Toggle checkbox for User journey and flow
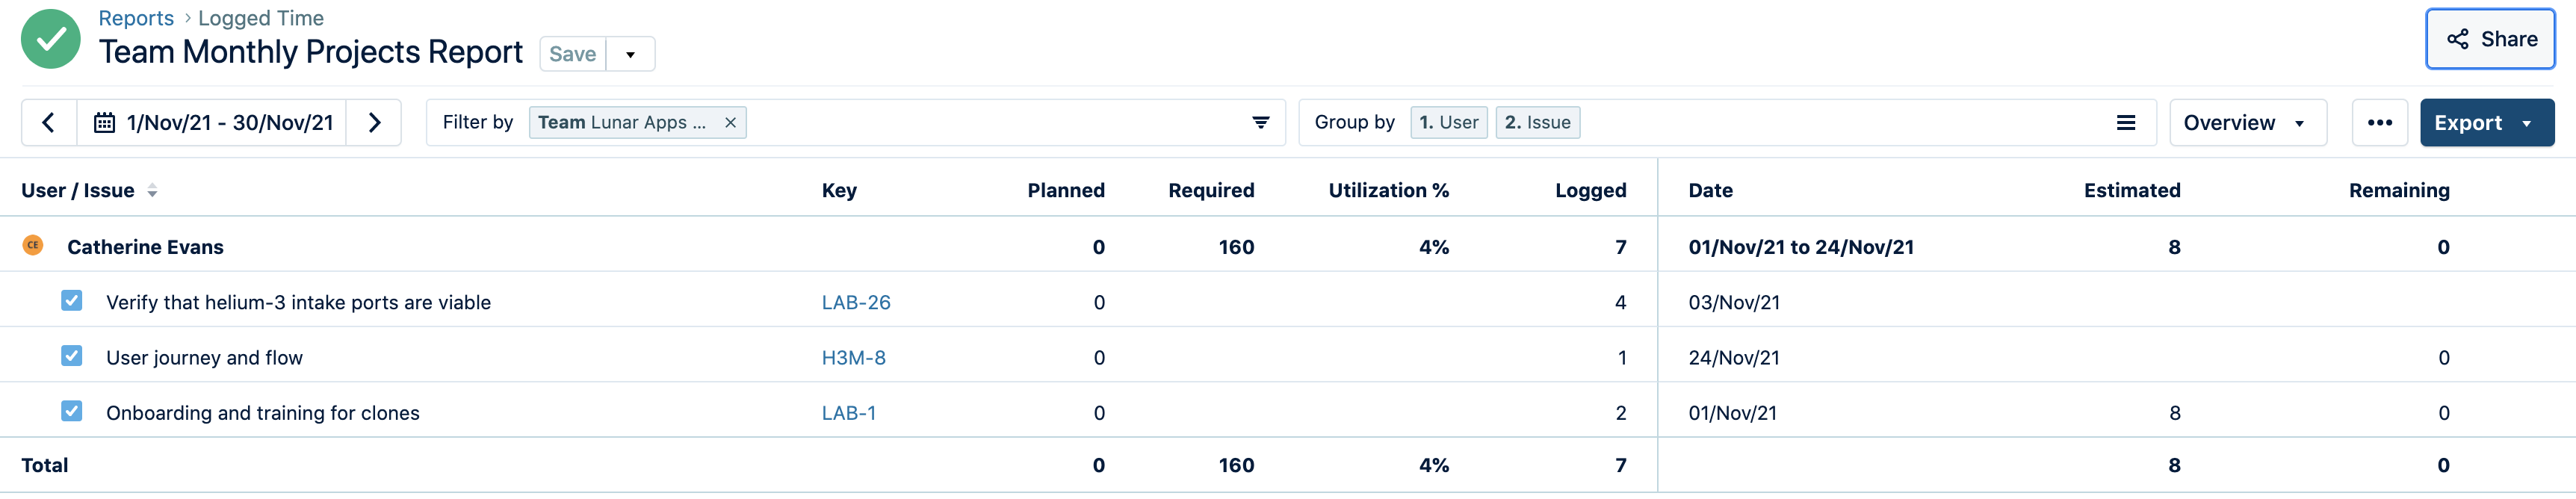 (72, 356)
